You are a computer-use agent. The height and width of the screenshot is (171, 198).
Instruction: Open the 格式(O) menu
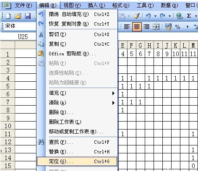tap(121, 5)
